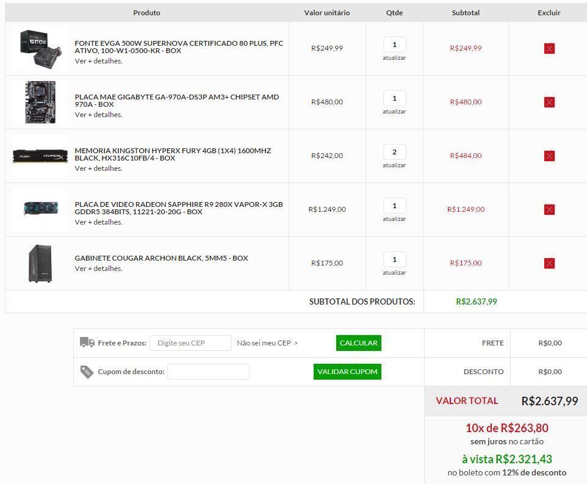
Task: Open the PLACA DE VIDEO RADEON SAPPHIRE title
Action: coord(179,208)
